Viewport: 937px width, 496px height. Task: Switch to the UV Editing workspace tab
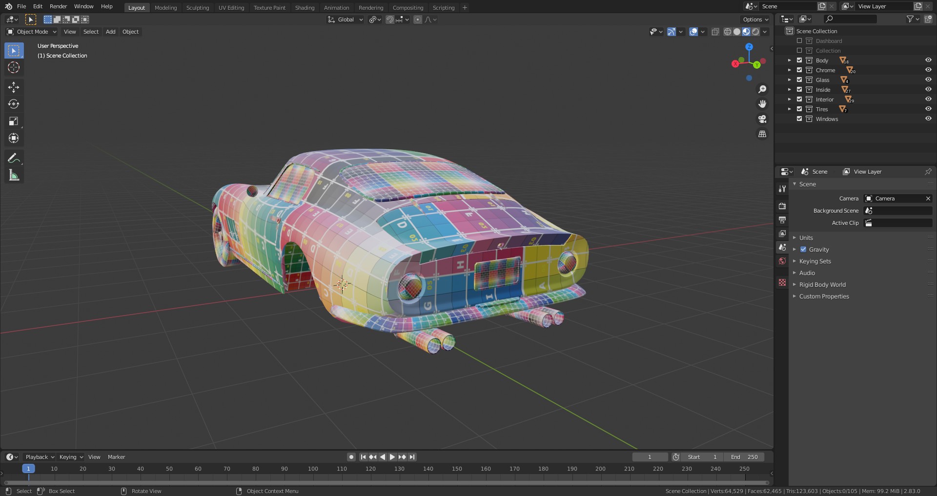231,8
